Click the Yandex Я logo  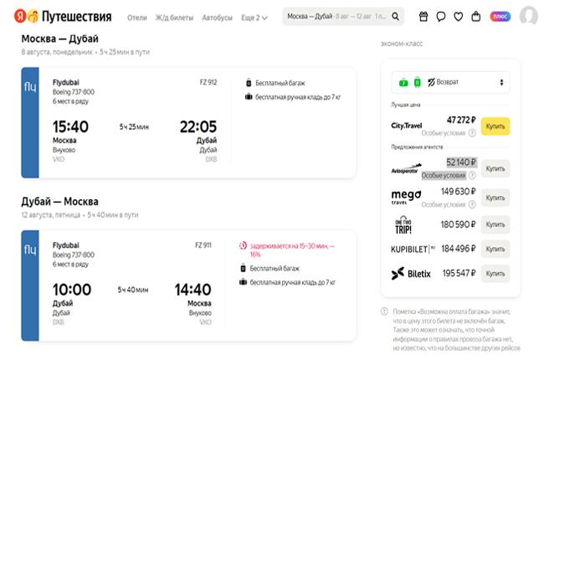(x=20, y=17)
